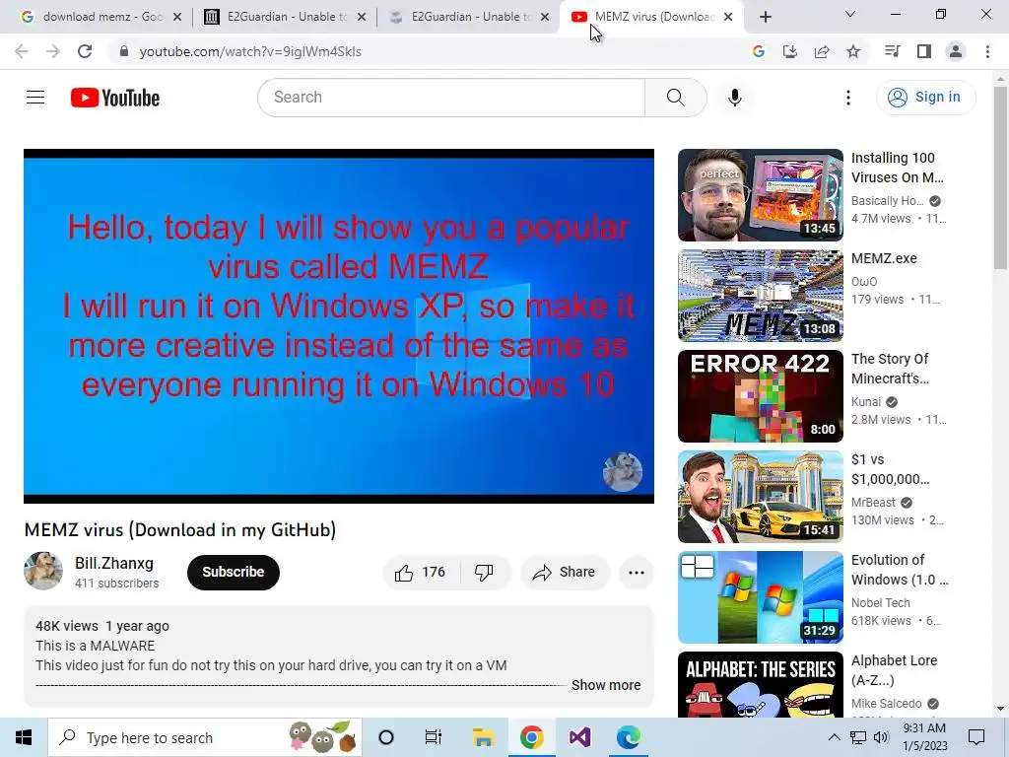1009x757 pixels.
Task: Open the YouTube hamburger guide menu
Action: [x=35, y=98]
